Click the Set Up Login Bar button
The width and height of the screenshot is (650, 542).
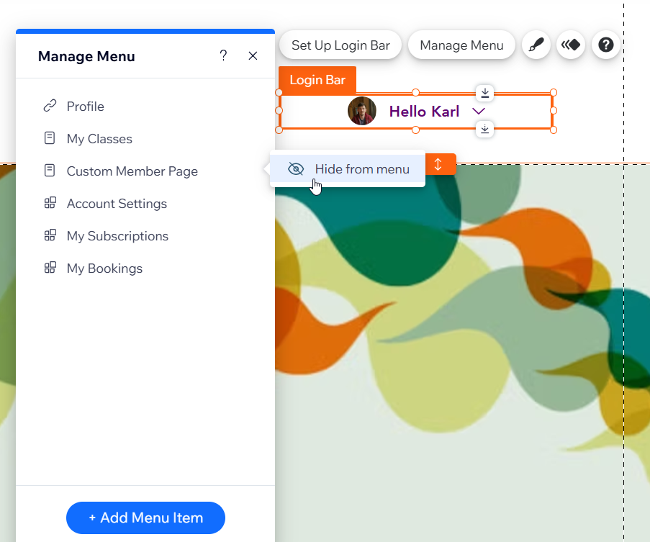[x=340, y=45]
